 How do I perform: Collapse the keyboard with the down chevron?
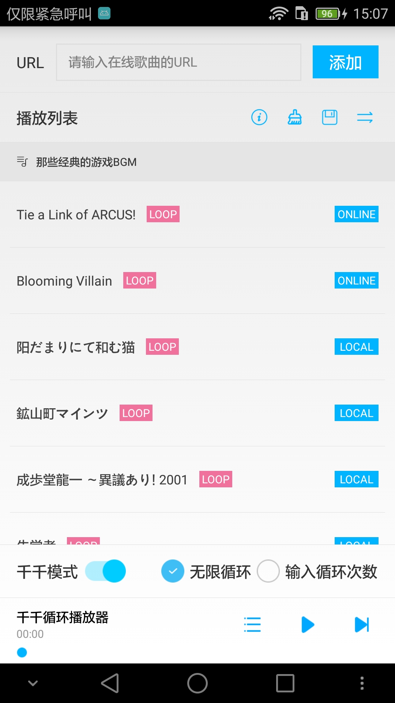(x=33, y=683)
